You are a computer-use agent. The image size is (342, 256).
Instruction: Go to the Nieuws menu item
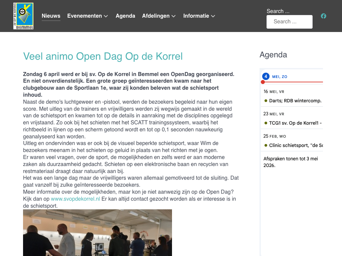51,16
